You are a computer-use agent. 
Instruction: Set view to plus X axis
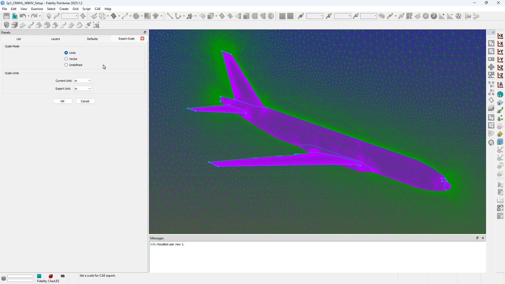(500, 36)
